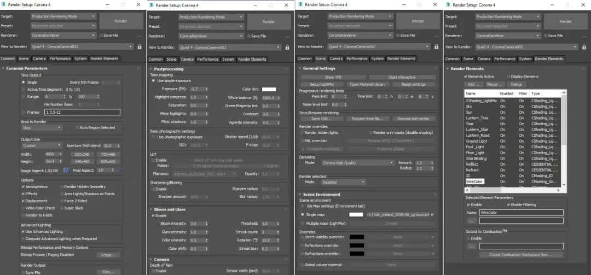Screen dimensions: 591x275
Task: Click lock icon in the Render Elements window
Action: point(584,47)
